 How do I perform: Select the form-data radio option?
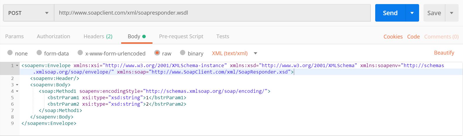(39, 53)
